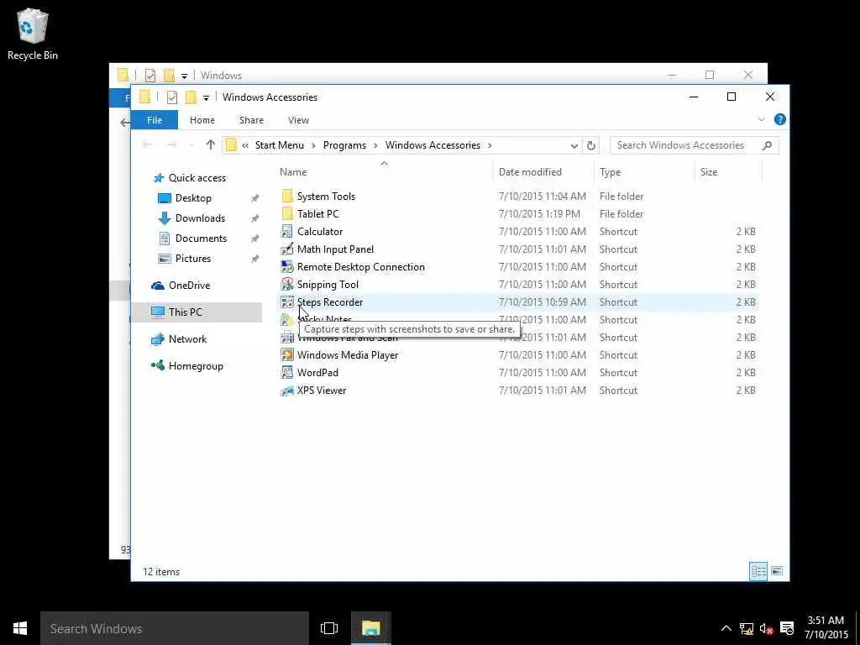Expand the path chevron after Windows Accessories
This screenshot has height=645, width=860.
click(x=490, y=145)
